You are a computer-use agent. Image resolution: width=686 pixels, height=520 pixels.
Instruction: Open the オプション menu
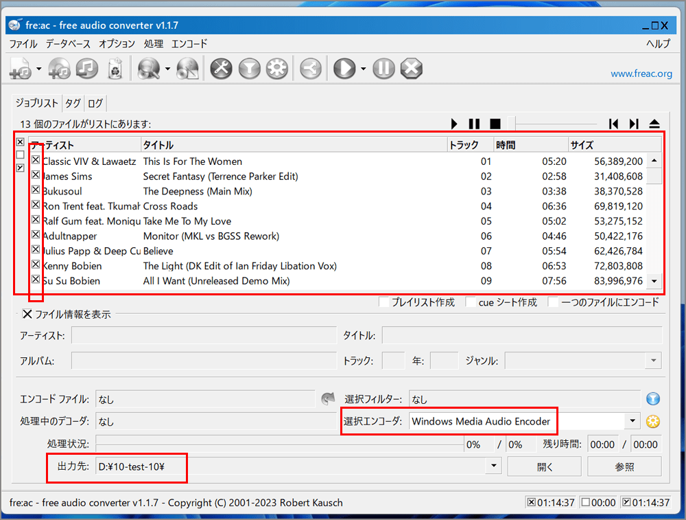117,43
